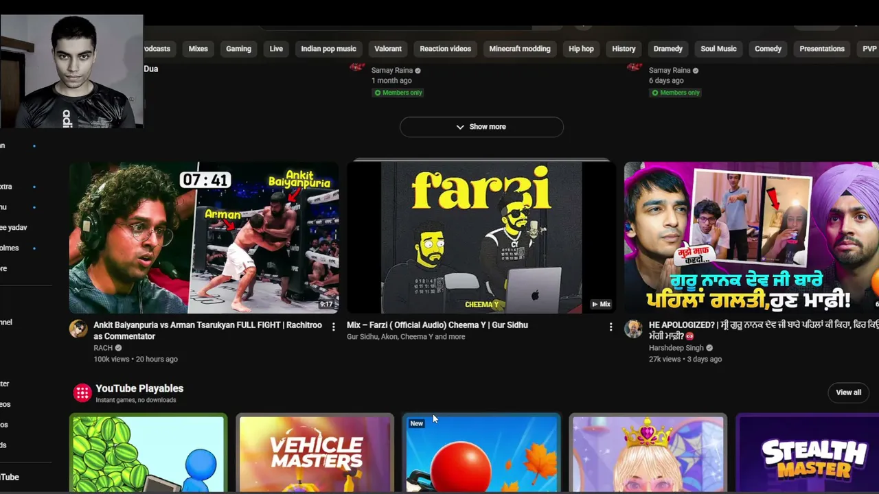Open Samay Raina channel above '6 days ago'

(x=670, y=70)
